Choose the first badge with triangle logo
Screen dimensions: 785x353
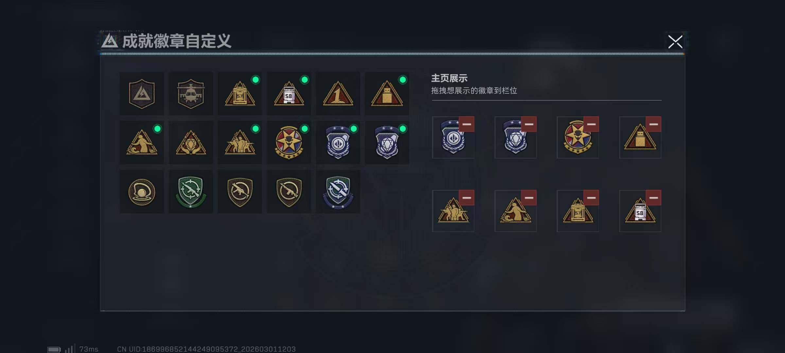pyautogui.click(x=142, y=94)
